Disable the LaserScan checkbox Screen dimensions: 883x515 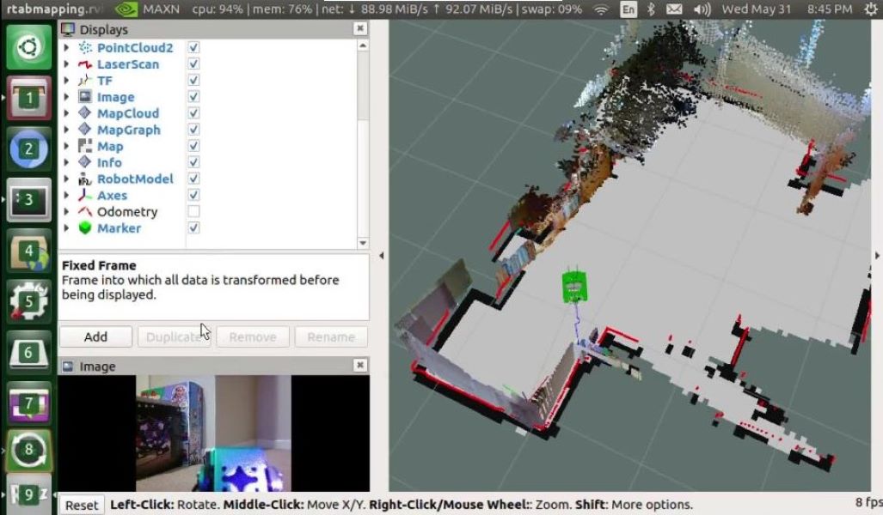193,64
